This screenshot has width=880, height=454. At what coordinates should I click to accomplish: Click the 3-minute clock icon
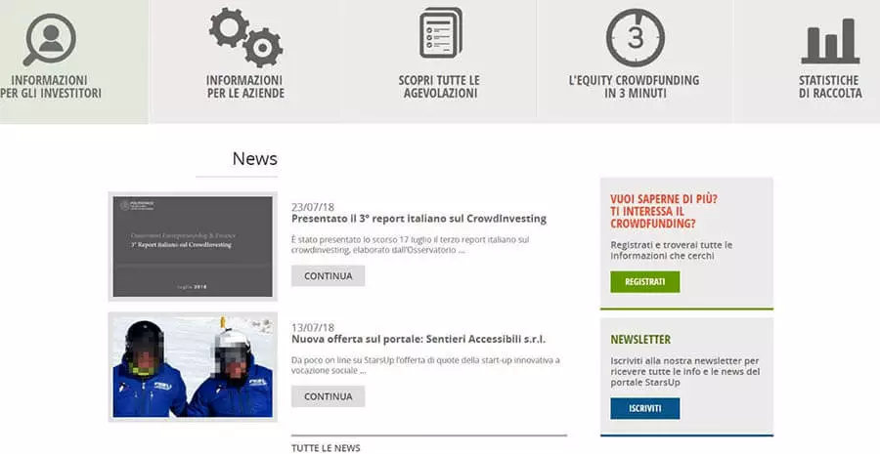coord(635,37)
